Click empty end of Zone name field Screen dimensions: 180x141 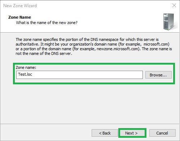click(108, 75)
